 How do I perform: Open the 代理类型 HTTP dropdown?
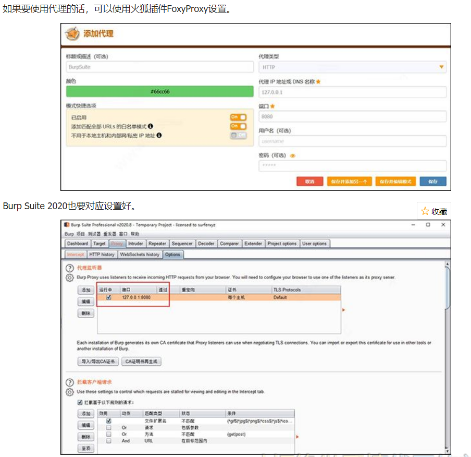(x=352, y=67)
